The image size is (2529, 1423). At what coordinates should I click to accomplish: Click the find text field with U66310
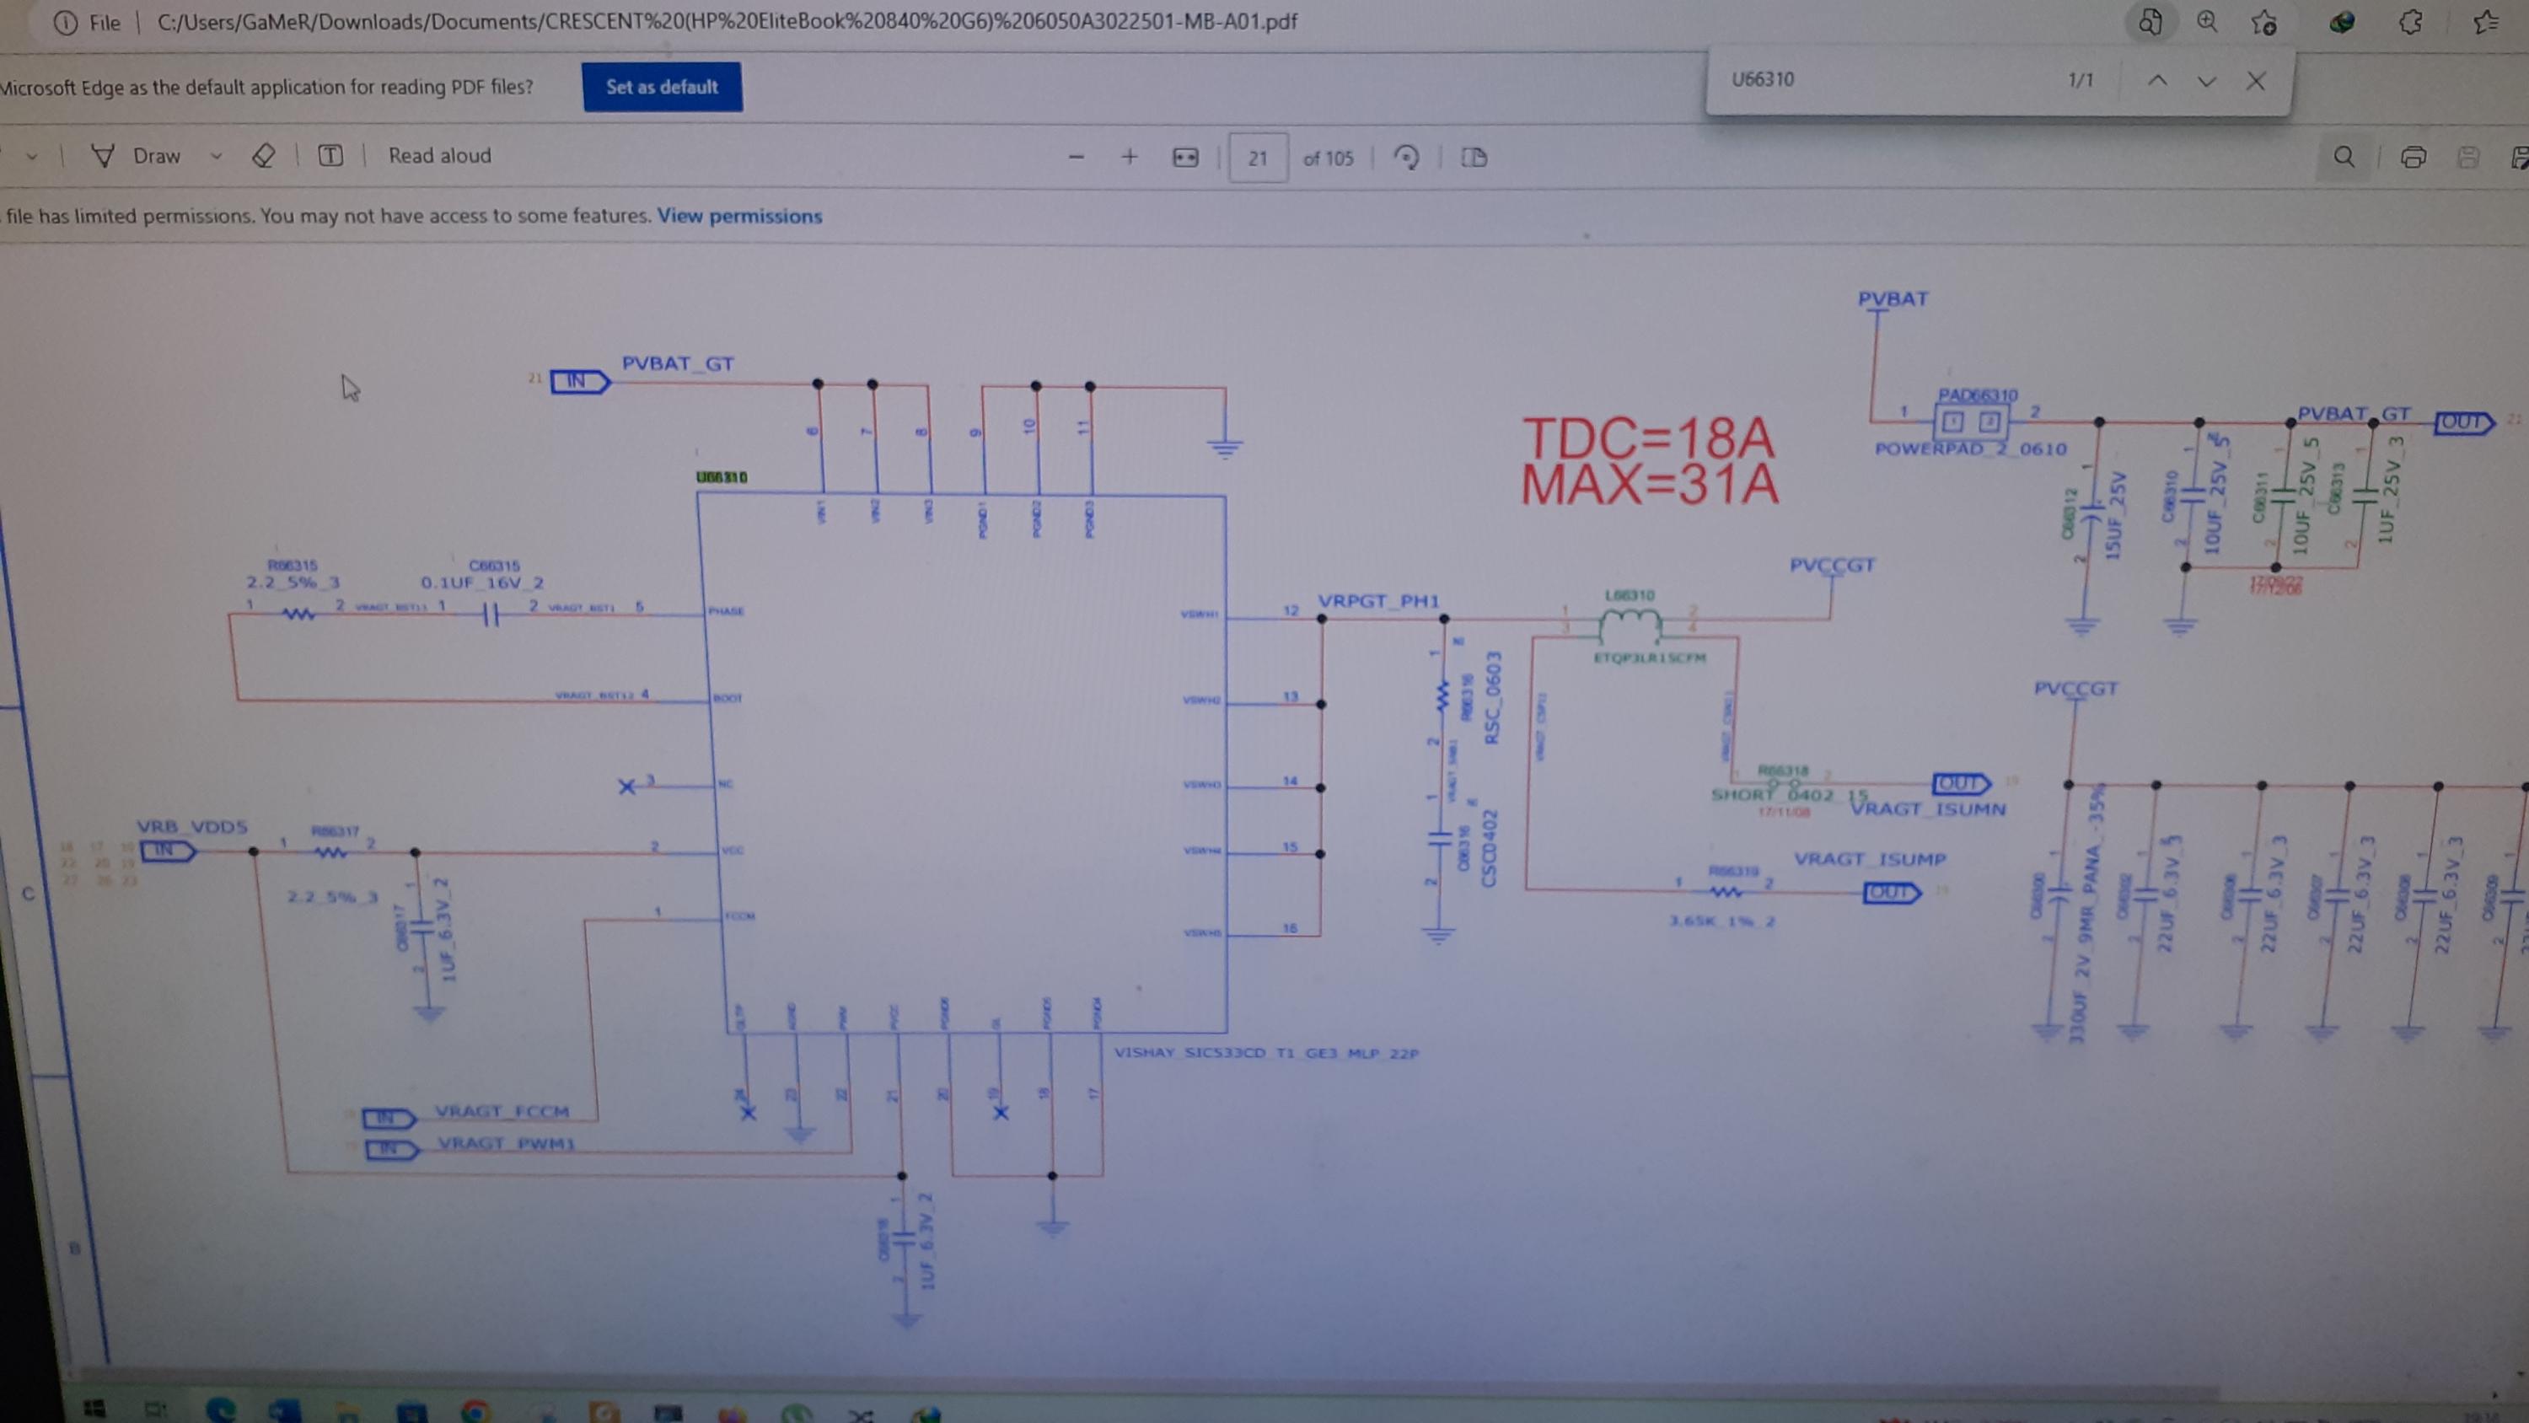pyautogui.click(x=1866, y=79)
